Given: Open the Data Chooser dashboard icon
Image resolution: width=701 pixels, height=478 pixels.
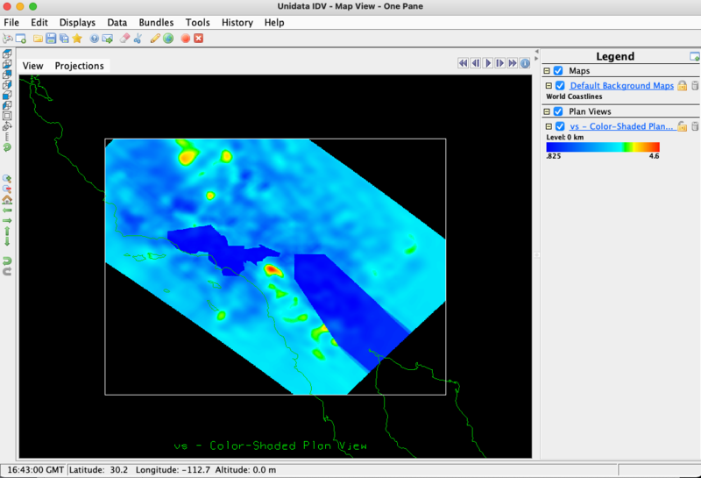Looking at the screenshot, I should pyautogui.click(x=8, y=39).
